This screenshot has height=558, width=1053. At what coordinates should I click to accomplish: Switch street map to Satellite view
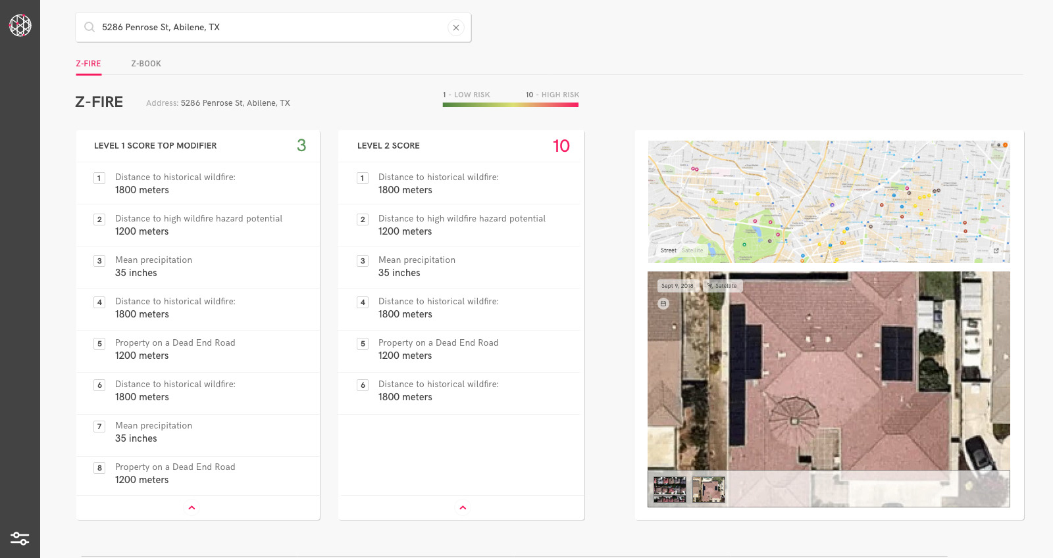point(692,250)
